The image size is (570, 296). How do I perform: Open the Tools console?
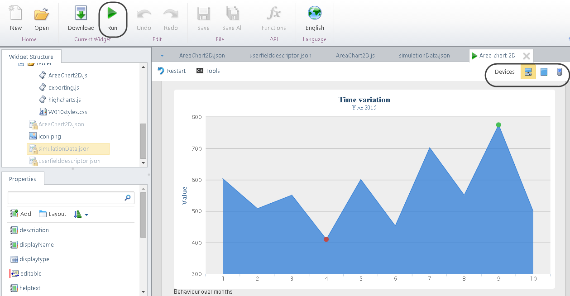pyautogui.click(x=208, y=71)
